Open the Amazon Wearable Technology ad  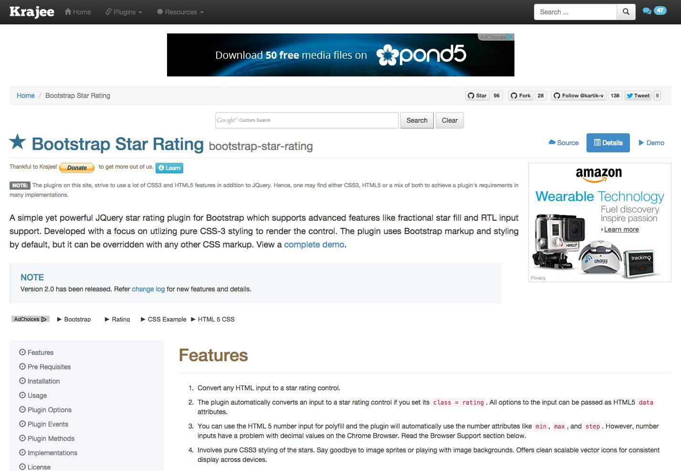coord(600,223)
